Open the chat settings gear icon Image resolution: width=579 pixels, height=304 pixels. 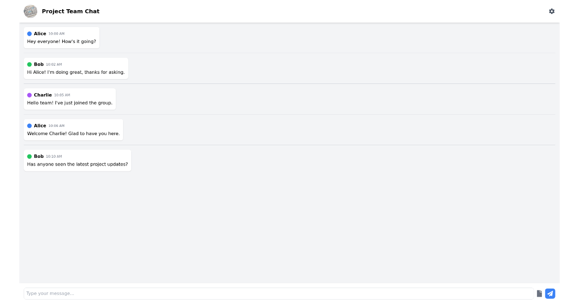(552, 11)
